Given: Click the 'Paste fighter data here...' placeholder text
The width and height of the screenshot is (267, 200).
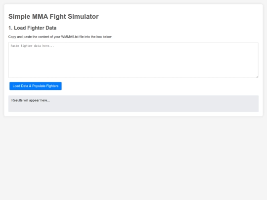Looking at the screenshot, I should 32,46.
